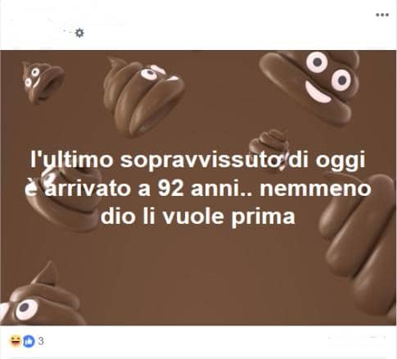Click the poop emoji behind 'arrivato' text
This screenshot has width=397, height=359.
pyautogui.click(x=64, y=201)
